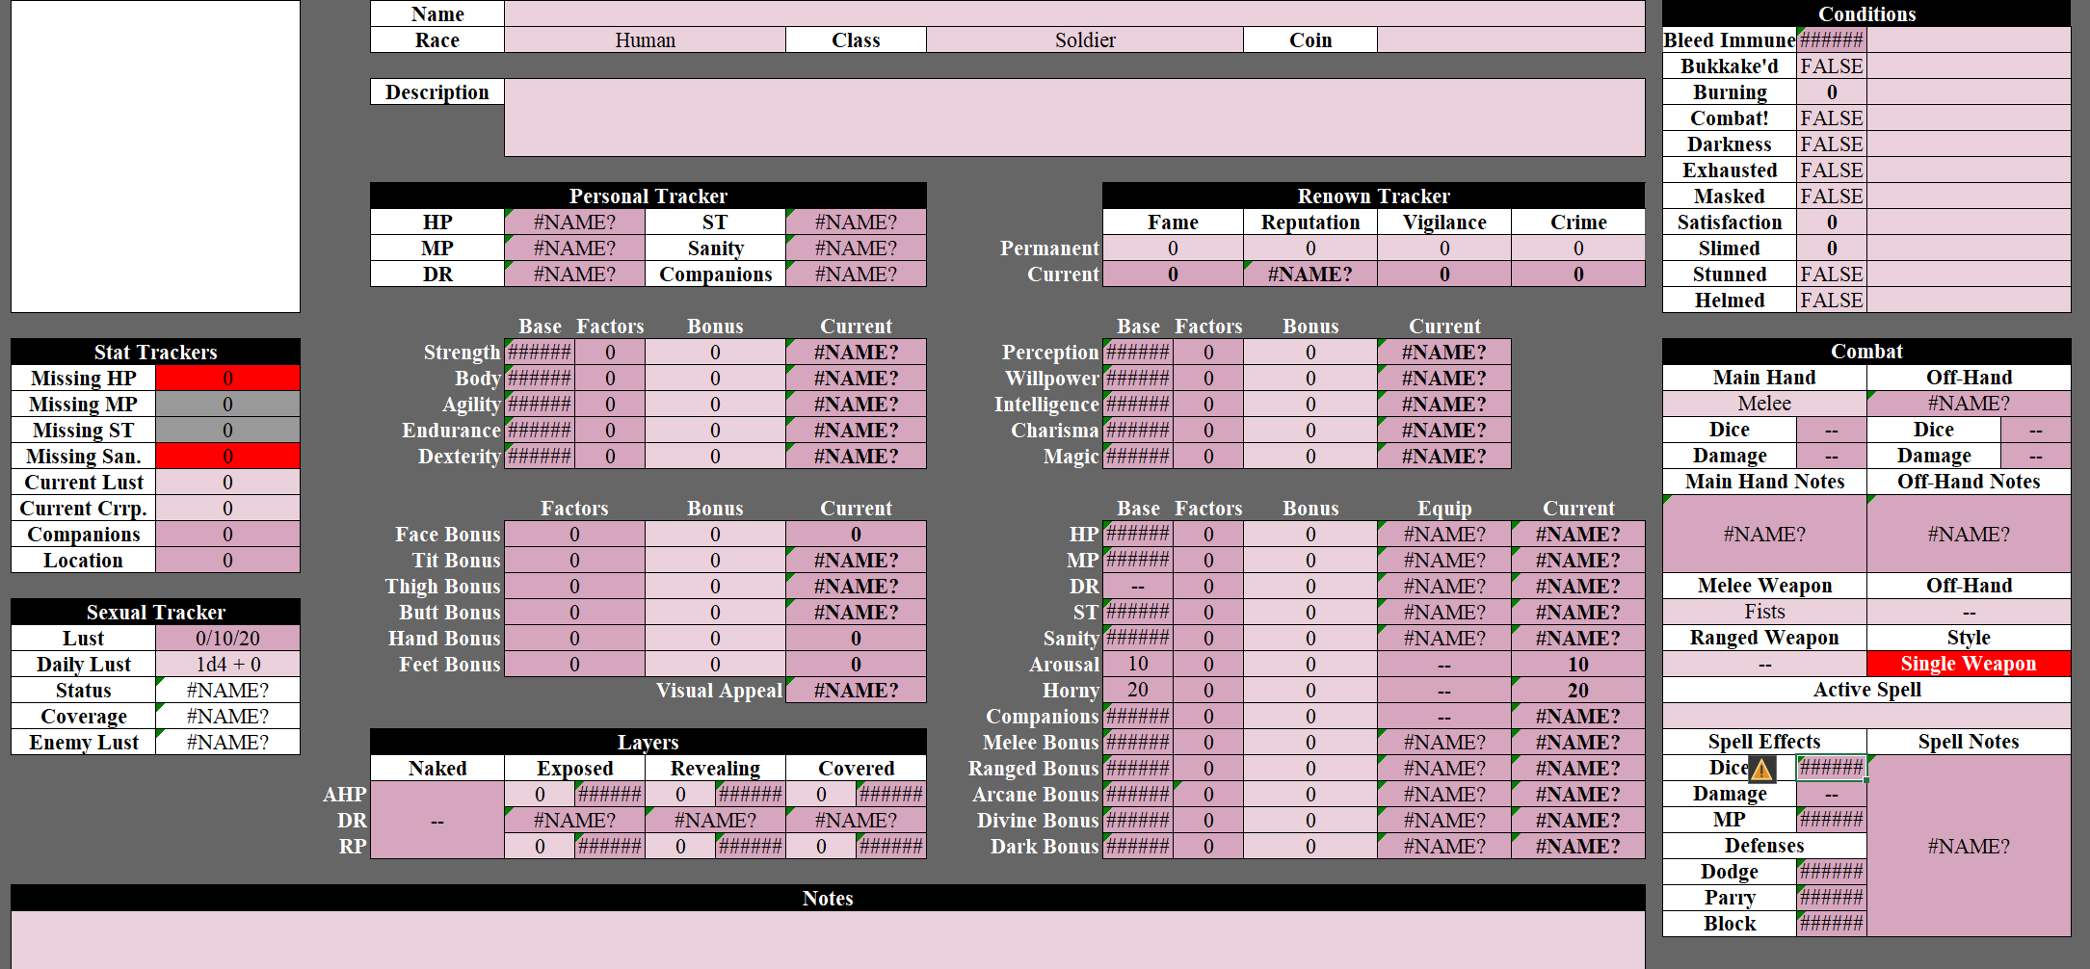Select the red Missing HP value cell
The height and width of the screenshot is (969, 2090).
(x=227, y=378)
